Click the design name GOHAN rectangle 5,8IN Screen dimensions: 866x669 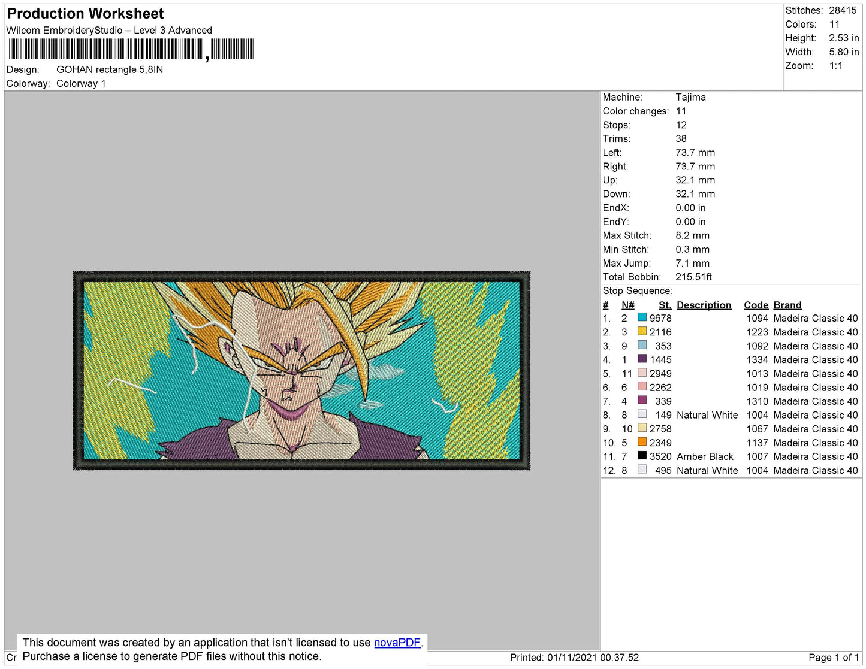[110, 69]
